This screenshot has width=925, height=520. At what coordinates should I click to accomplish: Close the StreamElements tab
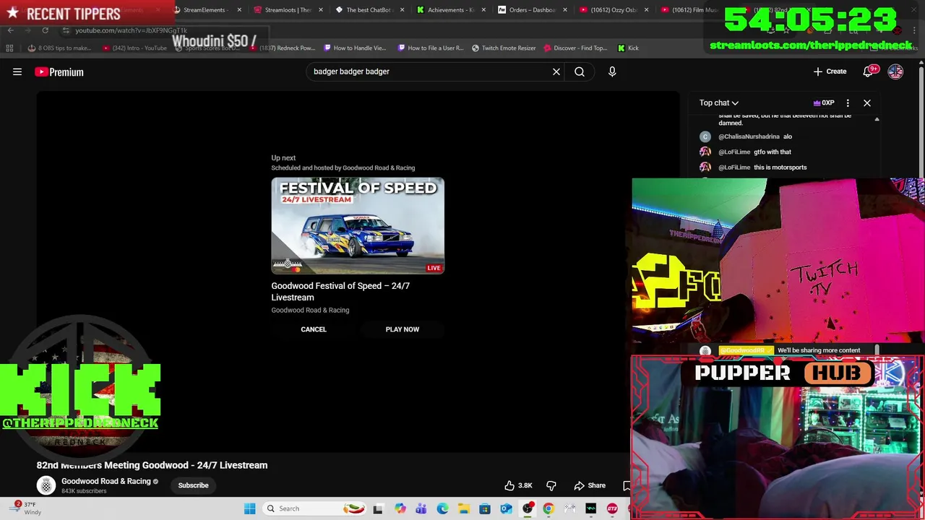click(x=239, y=10)
